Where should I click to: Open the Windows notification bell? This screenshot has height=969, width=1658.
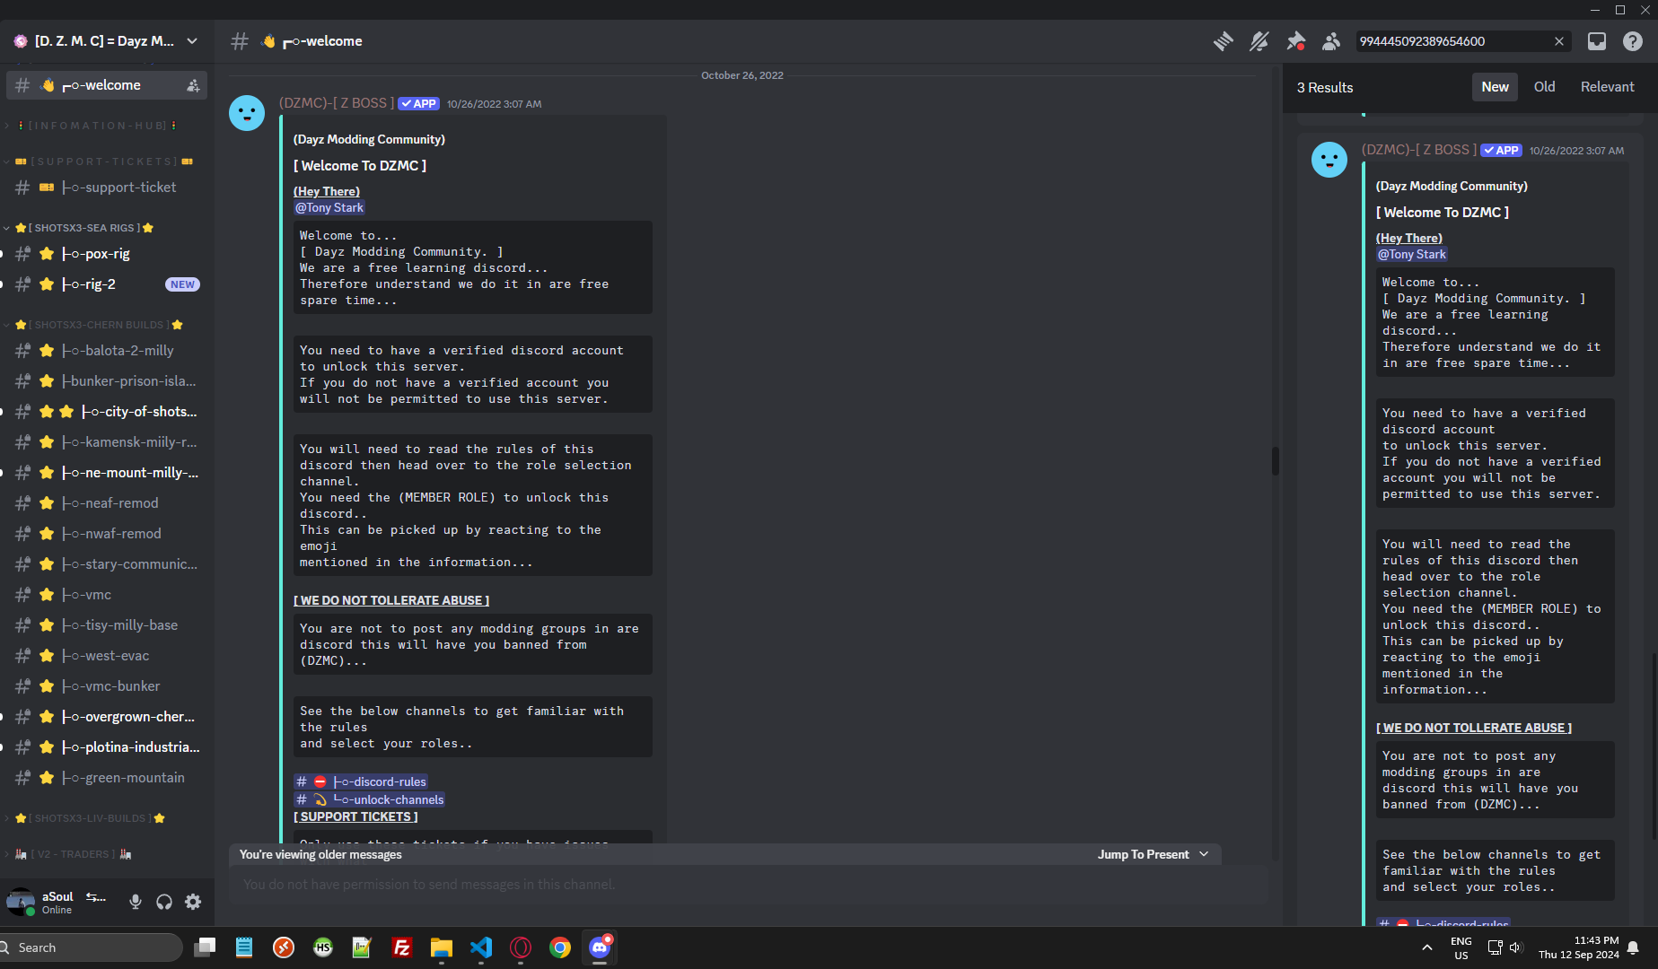[1634, 947]
